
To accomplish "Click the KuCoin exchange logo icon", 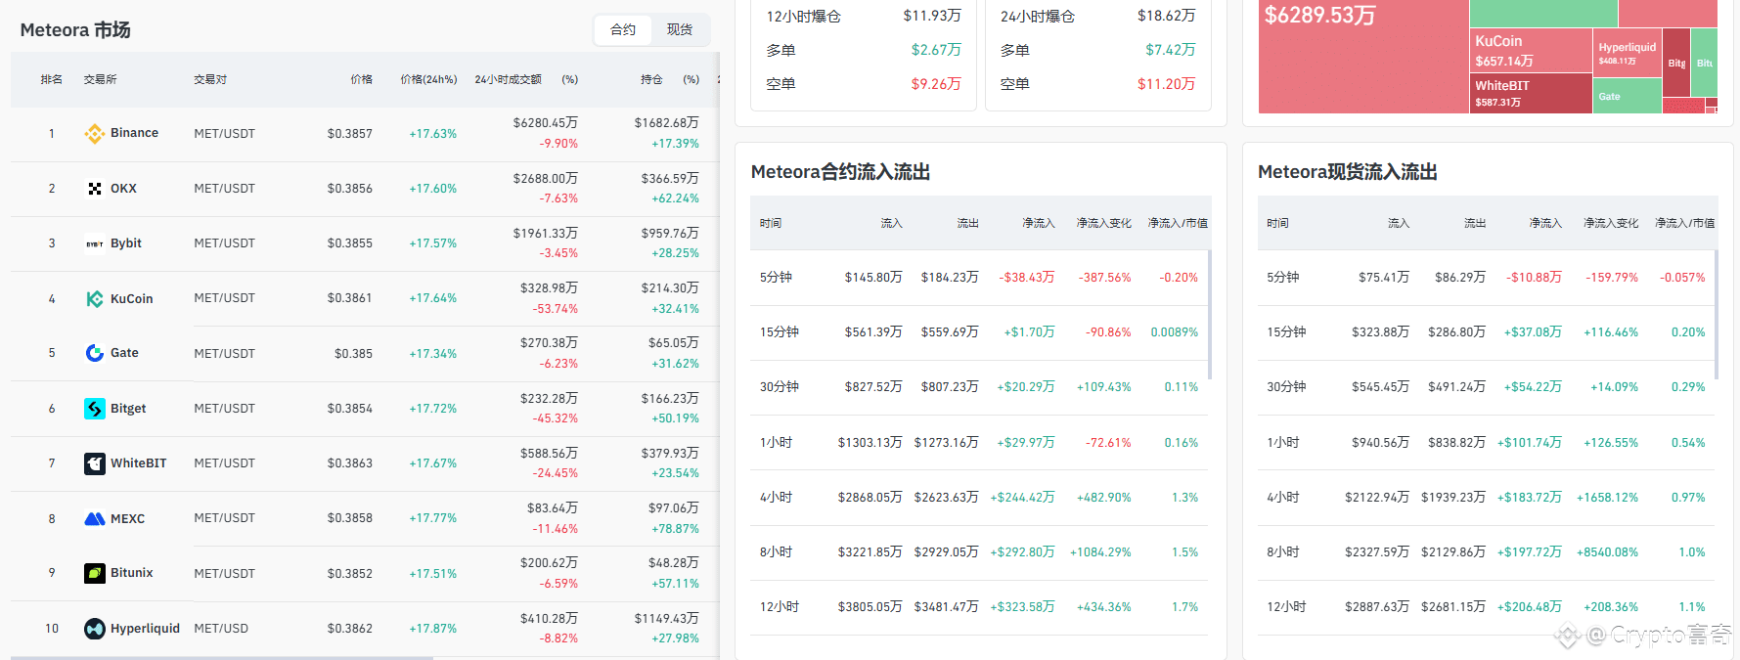I will coord(94,299).
